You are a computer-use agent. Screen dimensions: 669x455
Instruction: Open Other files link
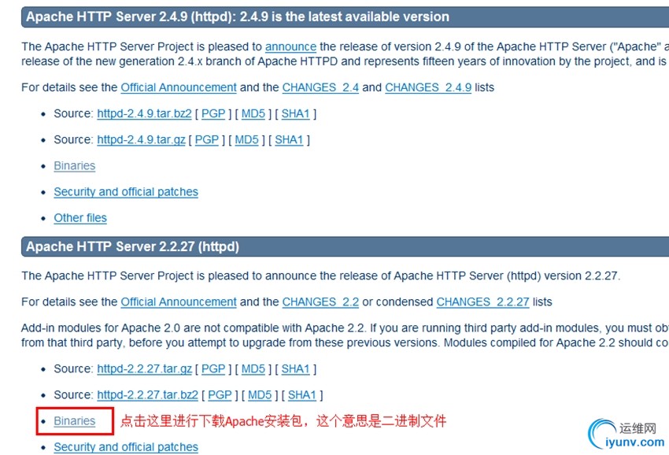click(x=80, y=218)
